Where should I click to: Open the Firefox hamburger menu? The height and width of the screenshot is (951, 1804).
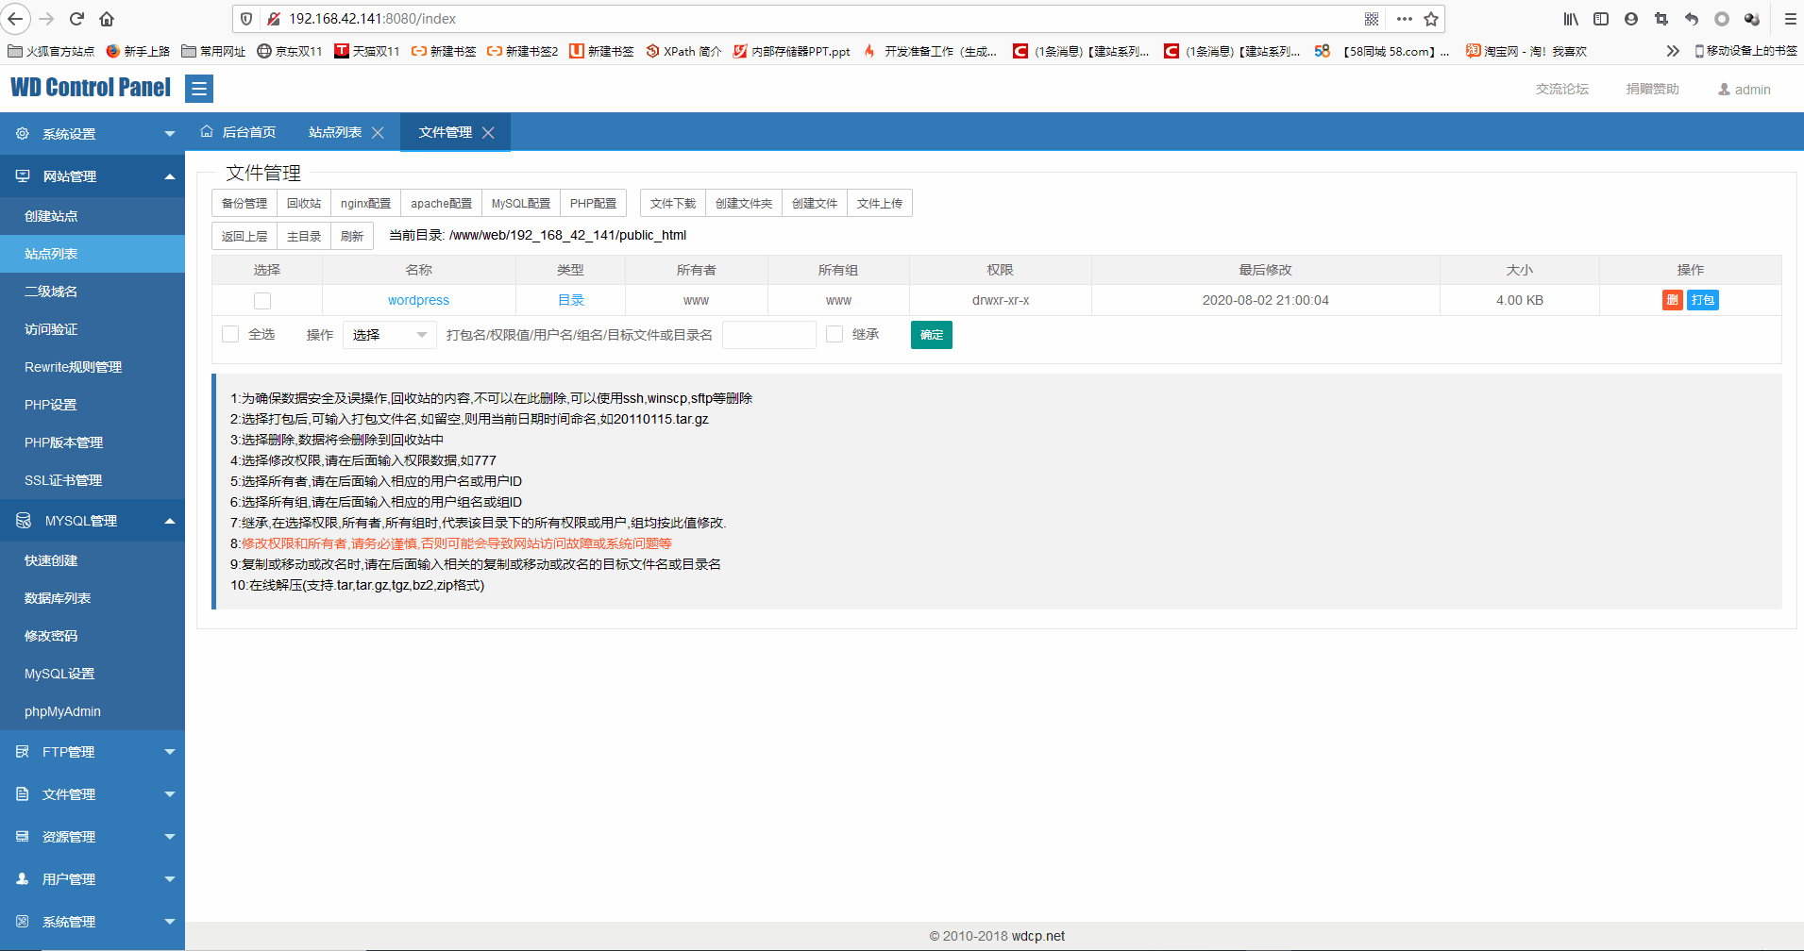click(x=1790, y=19)
